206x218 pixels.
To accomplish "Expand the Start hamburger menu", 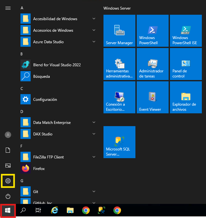I will tap(8, 8).
